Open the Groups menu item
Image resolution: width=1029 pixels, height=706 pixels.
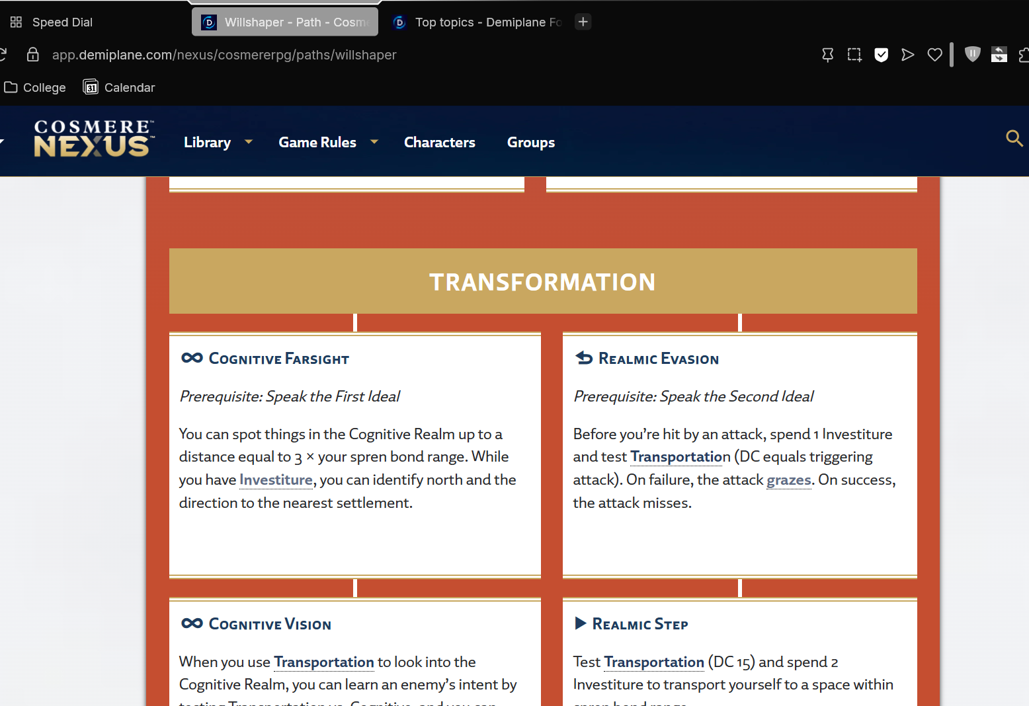click(x=530, y=143)
